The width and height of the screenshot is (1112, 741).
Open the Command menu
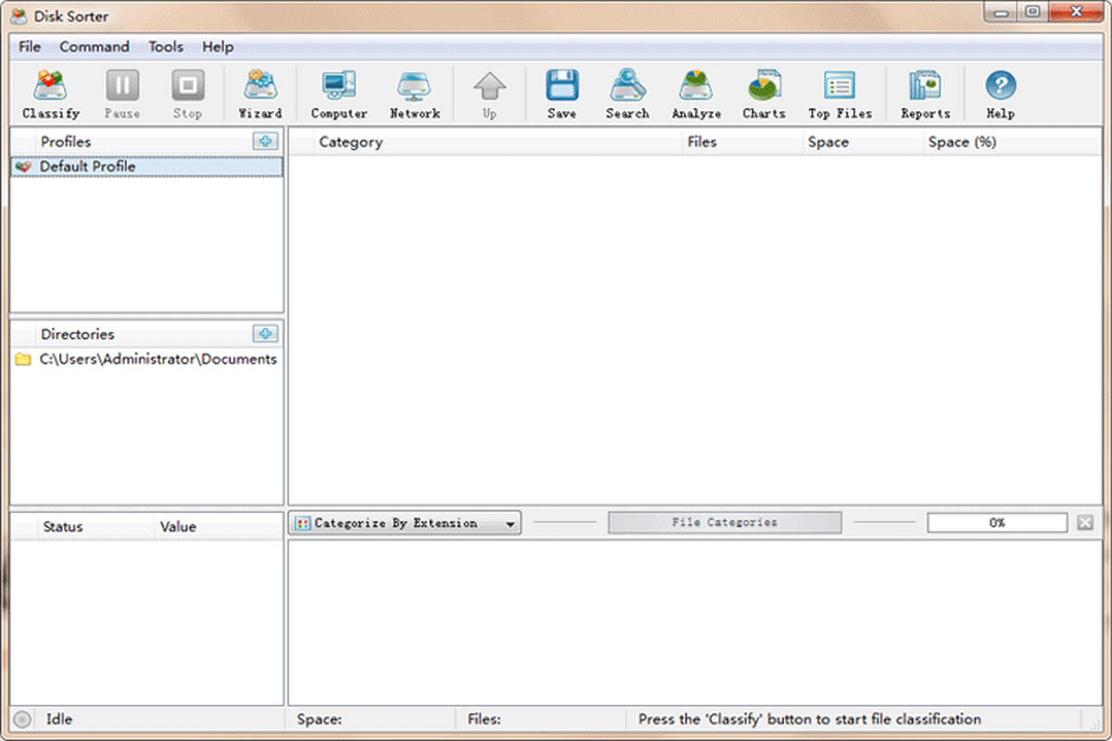tap(94, 46)
